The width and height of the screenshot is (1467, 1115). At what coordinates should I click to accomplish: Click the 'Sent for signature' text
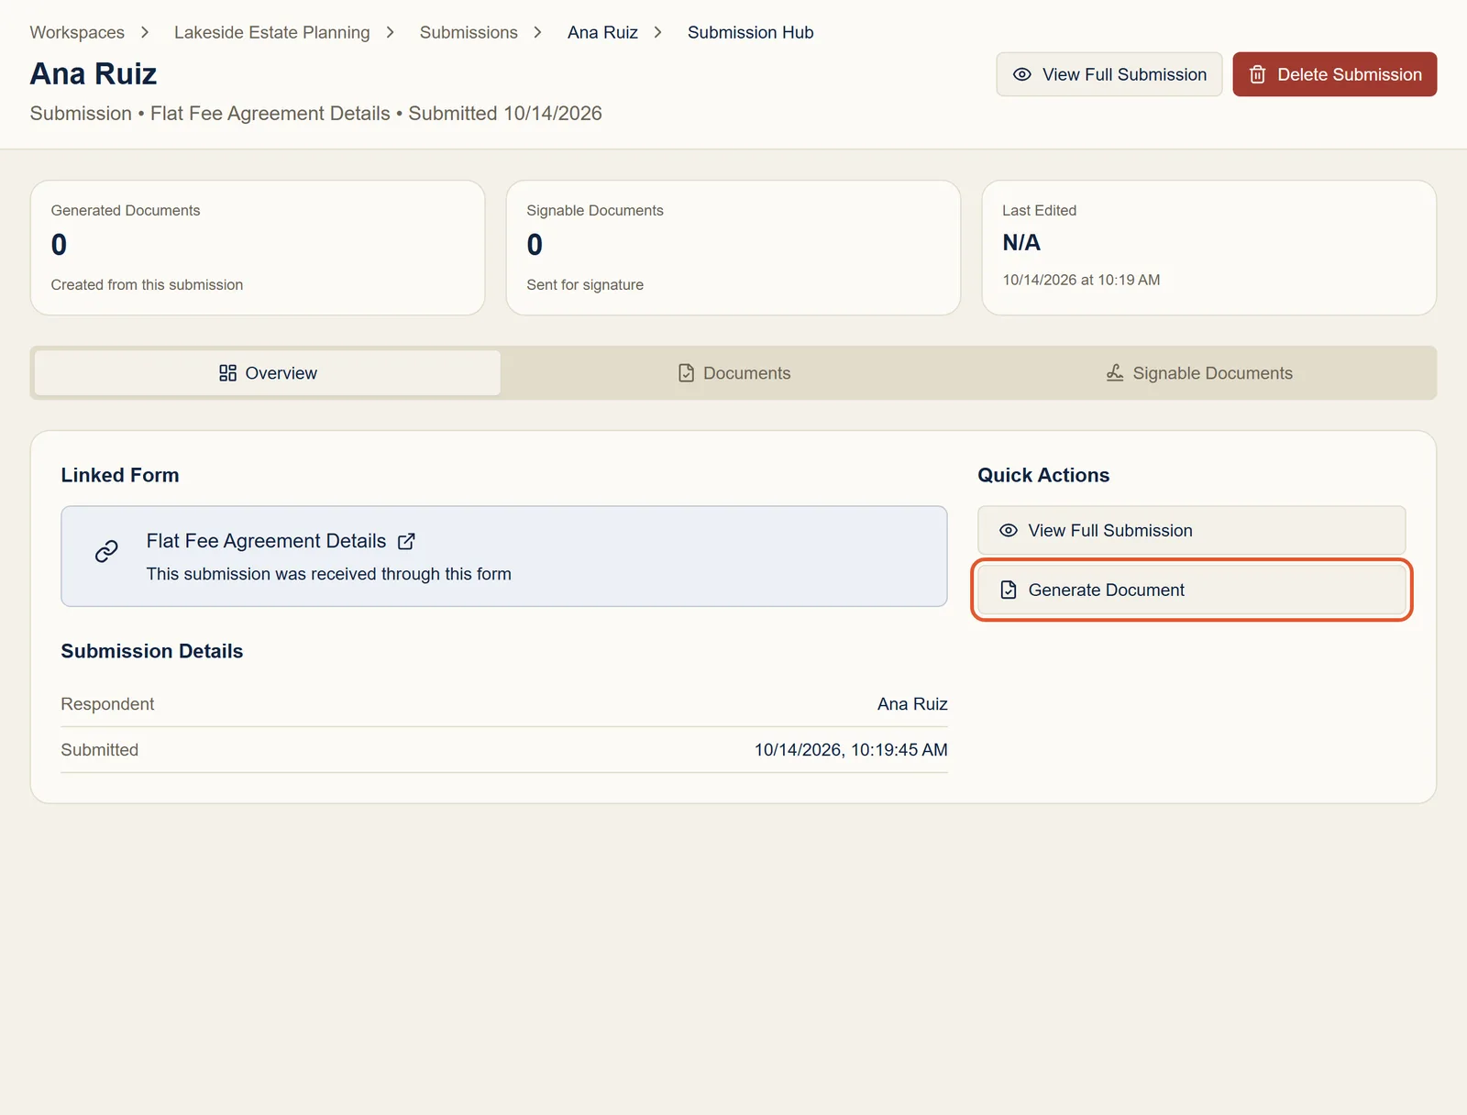coord(585,285)
